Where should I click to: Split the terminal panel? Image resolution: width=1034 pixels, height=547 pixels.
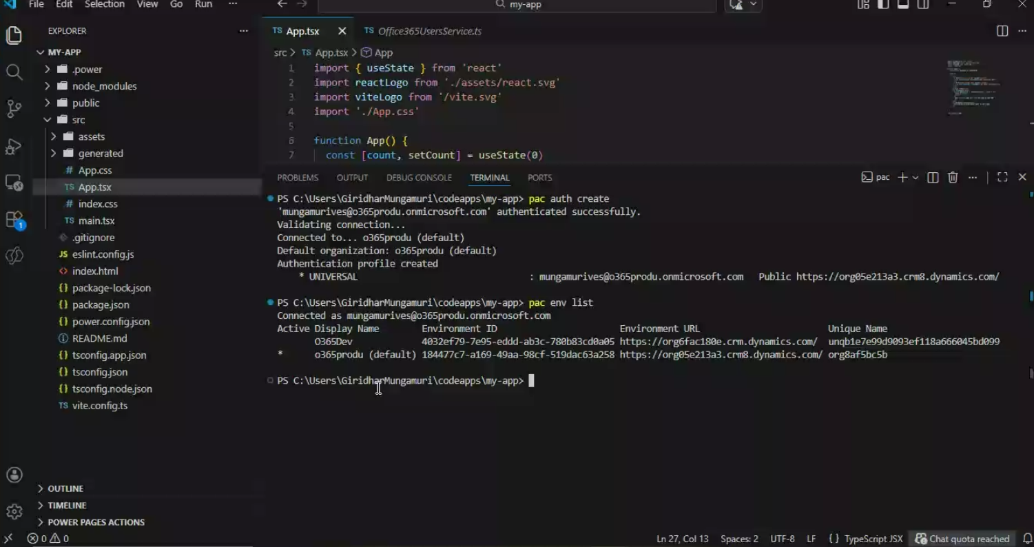tap(933, 178)
